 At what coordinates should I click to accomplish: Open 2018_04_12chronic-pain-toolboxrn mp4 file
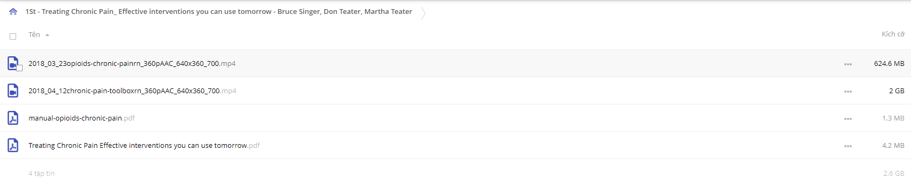[x=132, y=91]
